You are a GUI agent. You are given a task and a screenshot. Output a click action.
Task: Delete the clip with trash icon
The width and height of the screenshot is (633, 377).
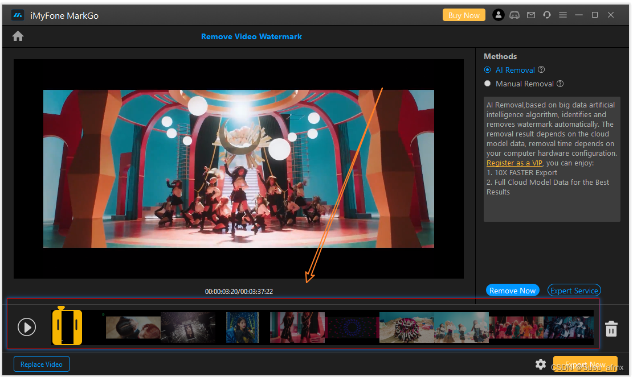coord(611,329)
